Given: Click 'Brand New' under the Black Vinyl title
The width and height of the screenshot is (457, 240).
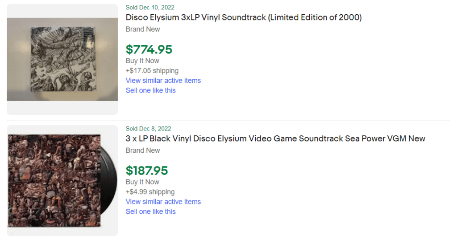Looking at the screenshot, I should (143, 151).
